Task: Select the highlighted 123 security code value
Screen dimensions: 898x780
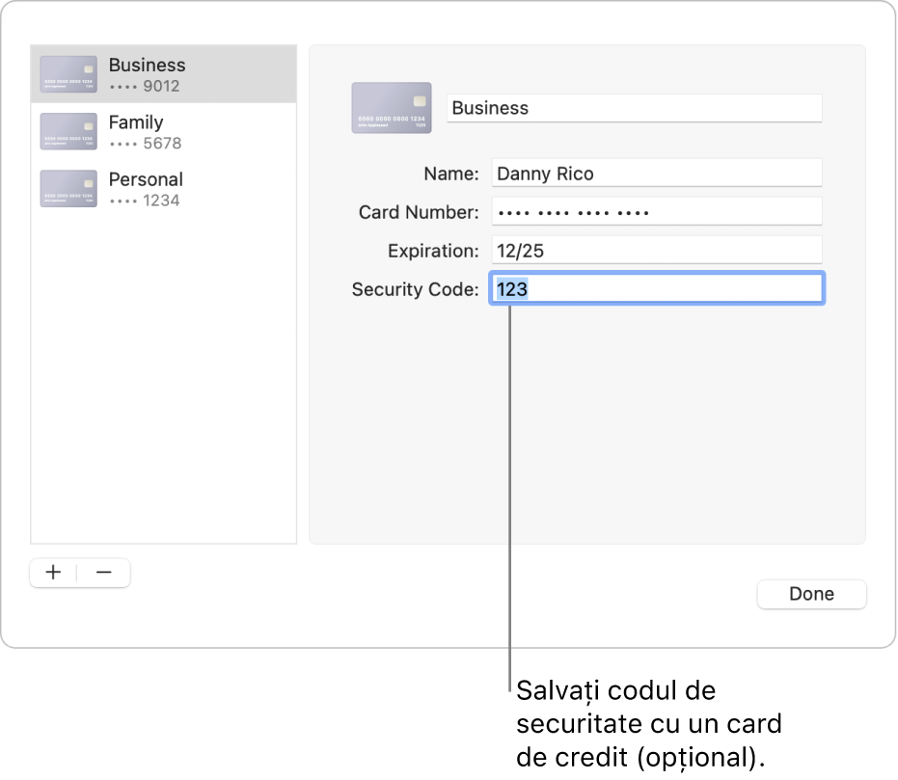Action: [512, 288]
